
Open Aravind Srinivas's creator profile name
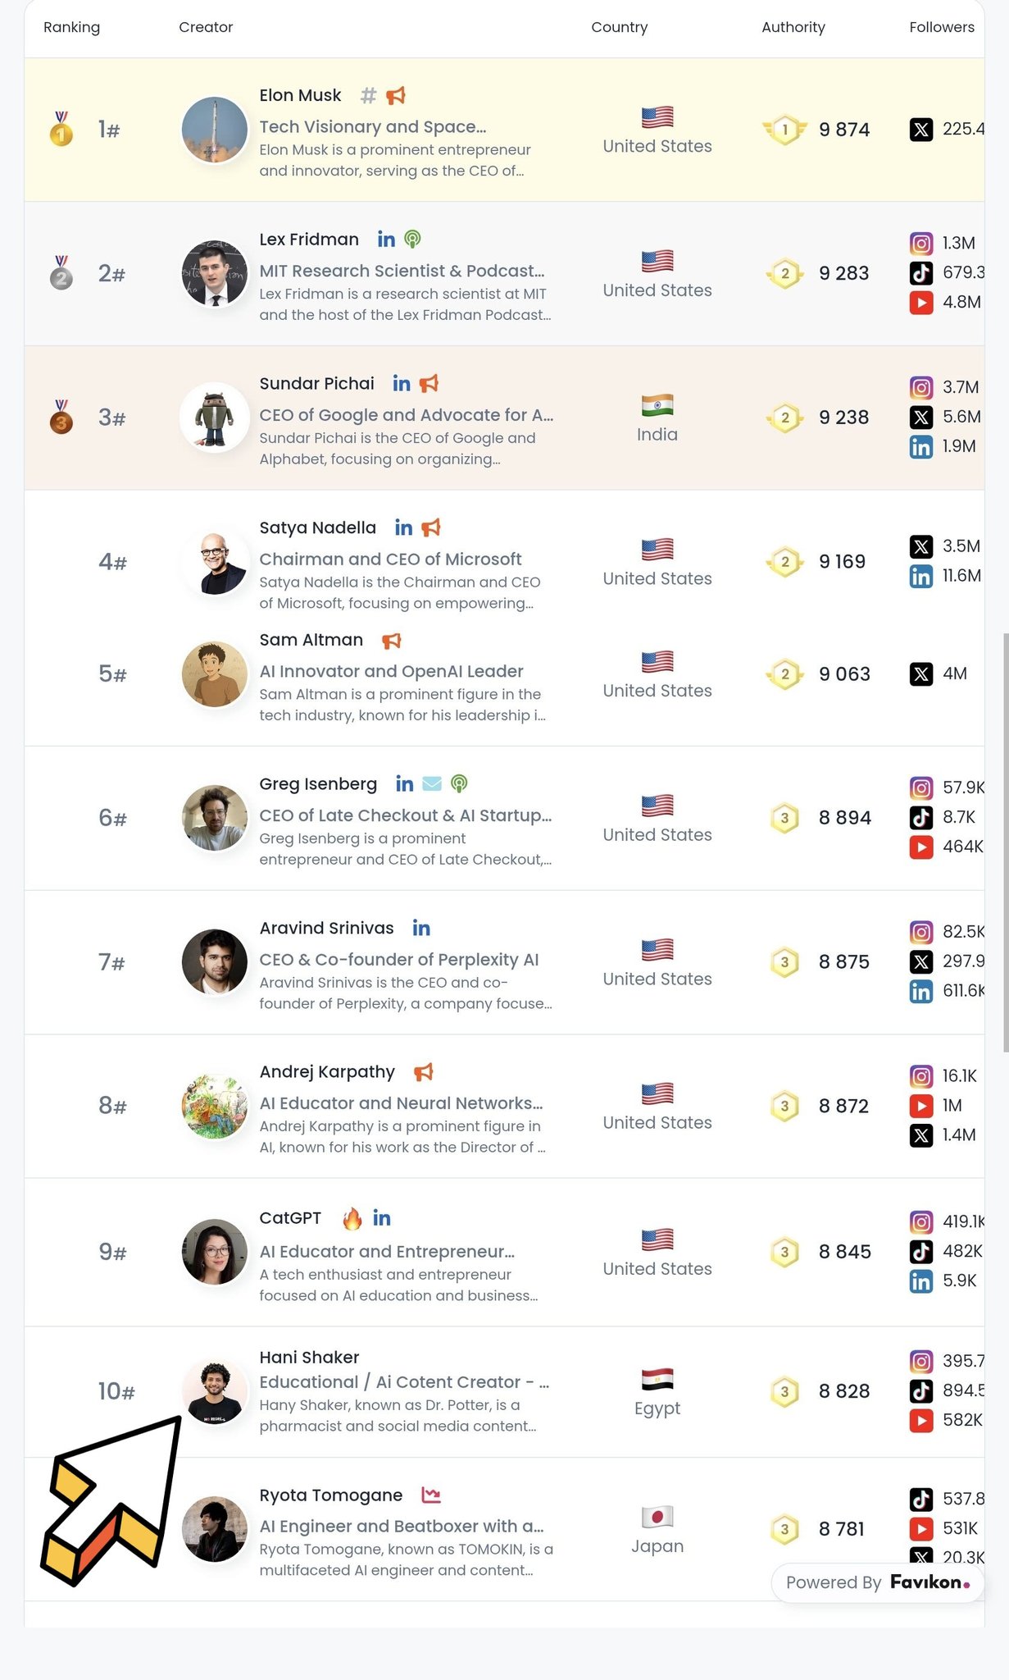(326, 928)
